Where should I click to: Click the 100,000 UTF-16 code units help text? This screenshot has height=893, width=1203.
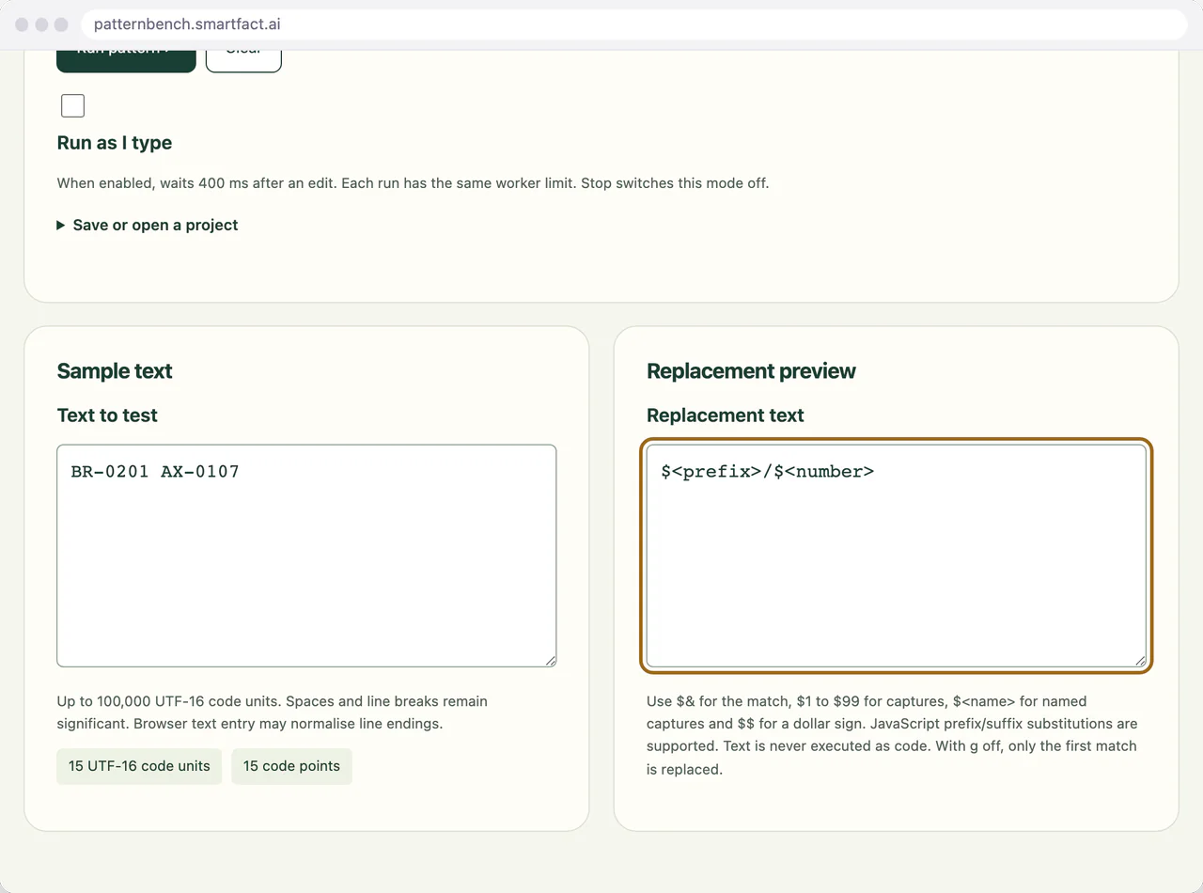[x=273, y=713]
